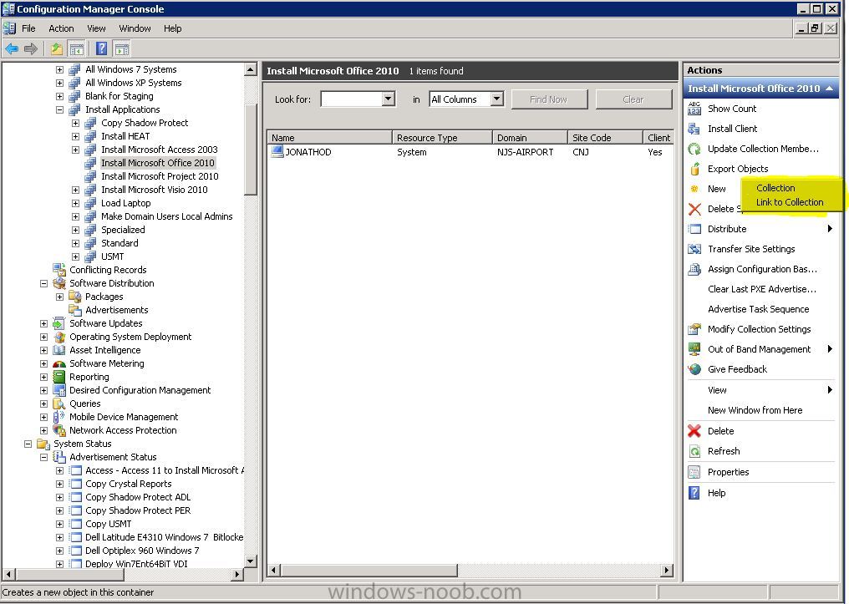This screenshot has height=604, width=849.
Task: Collapse the Software Distribution node
Action: (x=43, y=283)
